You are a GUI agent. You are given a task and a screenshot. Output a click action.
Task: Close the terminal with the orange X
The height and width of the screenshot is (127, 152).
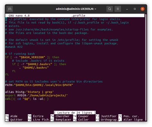click(142, 9)
